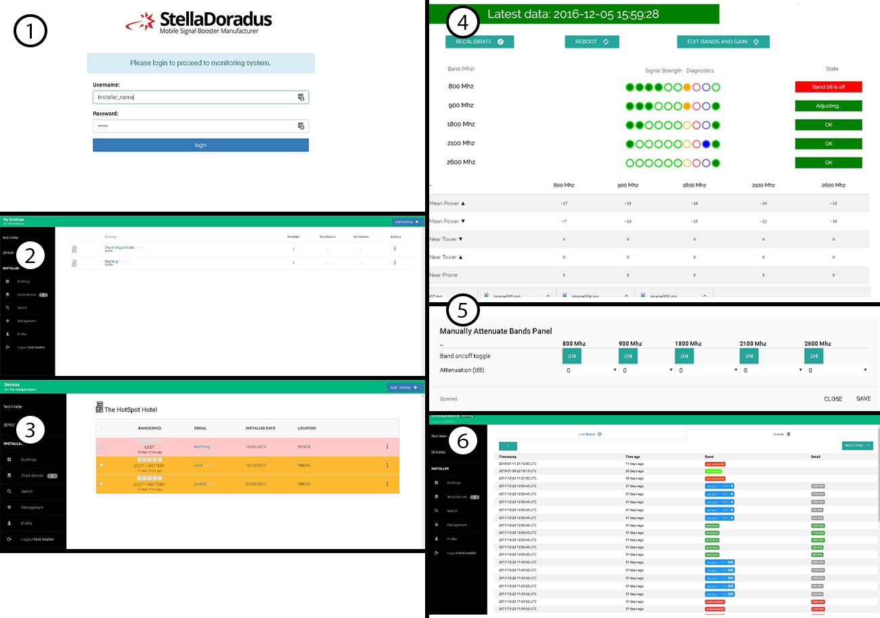Image resolution: width=880 pixels, height=618 pixels.
Task: Click Buildings grid icon in My Buildings sidebar
Action: click(x=7, y=281)
